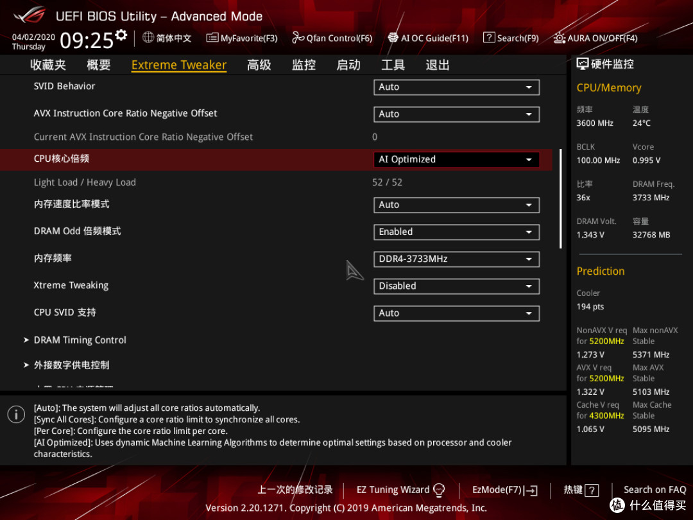The image size is (693, 520).
Task: Open the clock settings gear icon
Action: click(121, 35)
